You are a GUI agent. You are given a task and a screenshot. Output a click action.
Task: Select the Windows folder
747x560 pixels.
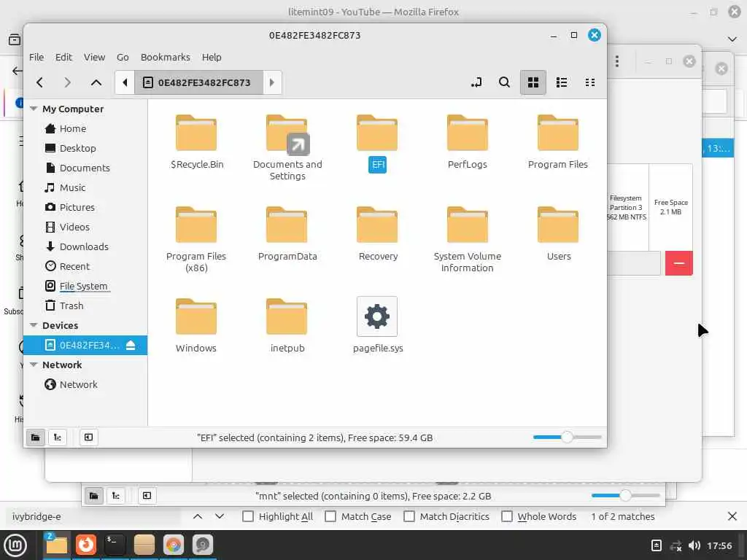coord(196,316)
